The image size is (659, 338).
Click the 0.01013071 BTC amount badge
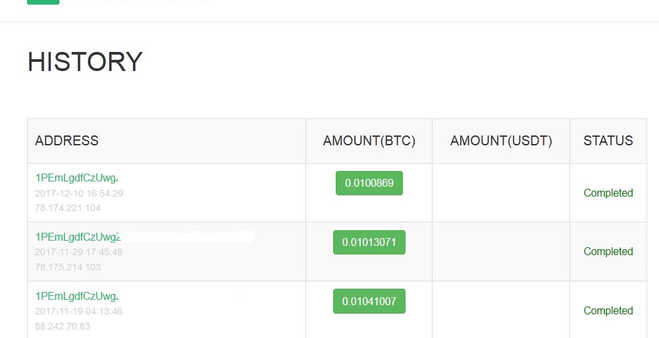pyautogui.click(x=369, y=242)
